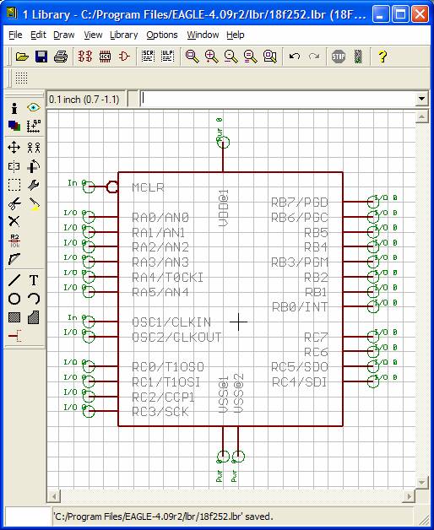Undo the last action
Image resolution: width=434 pixels, height=530 pixels.
[x=295, y=56]
